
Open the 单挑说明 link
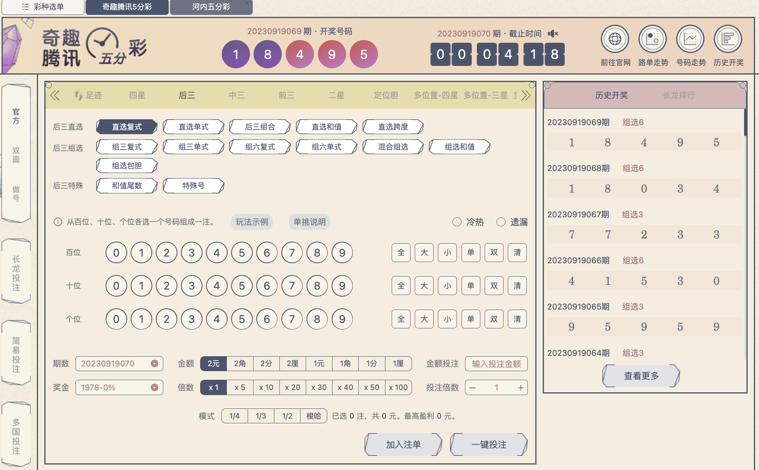pos(310,222)
